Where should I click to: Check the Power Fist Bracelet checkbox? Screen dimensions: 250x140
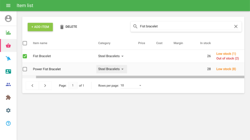(x=25, y=69)
